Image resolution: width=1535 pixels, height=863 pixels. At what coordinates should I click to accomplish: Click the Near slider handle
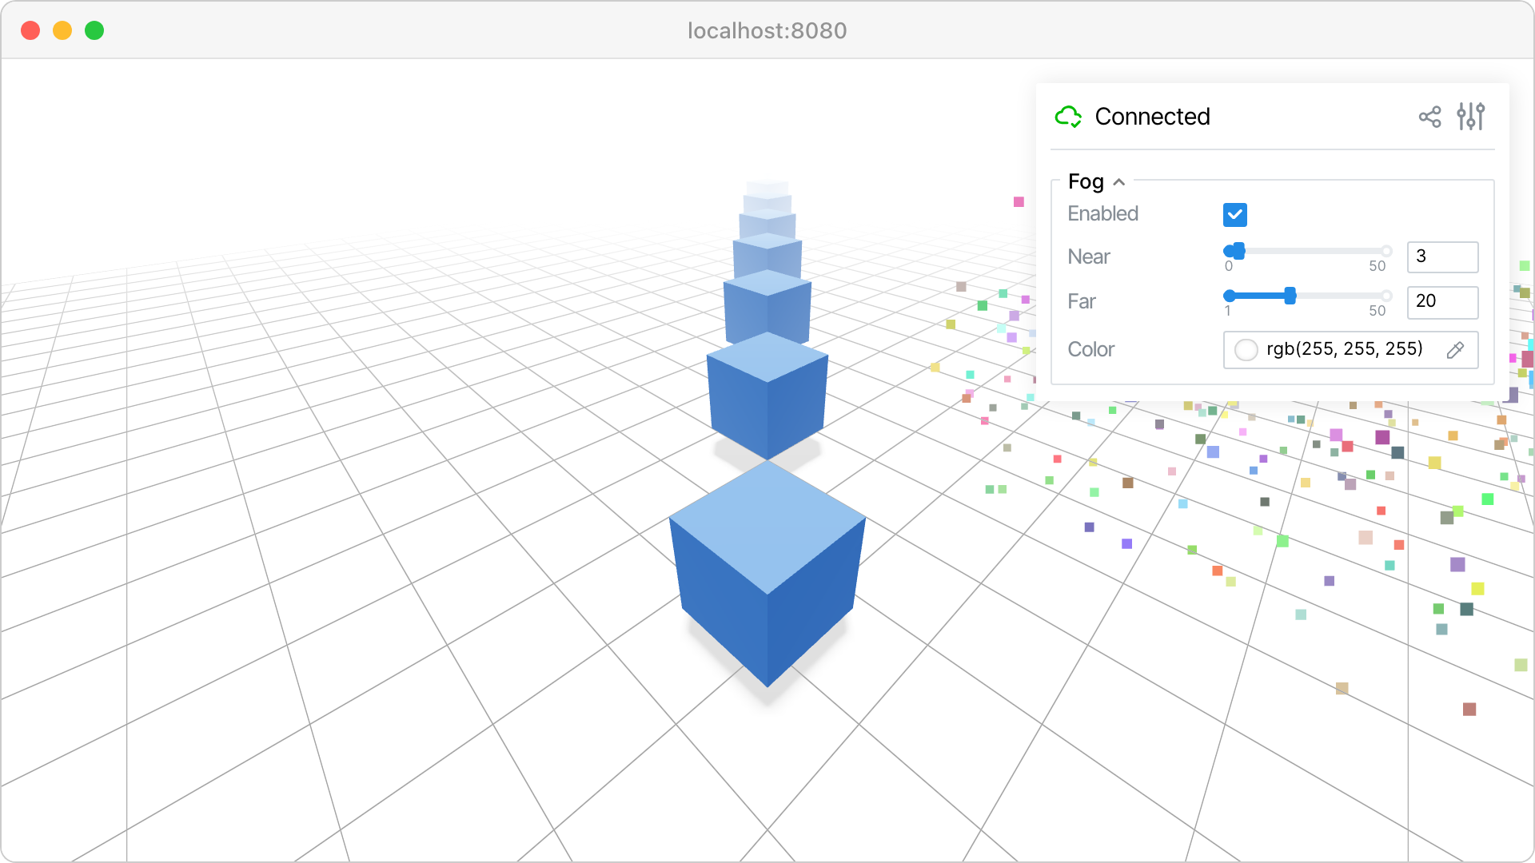1238,251
